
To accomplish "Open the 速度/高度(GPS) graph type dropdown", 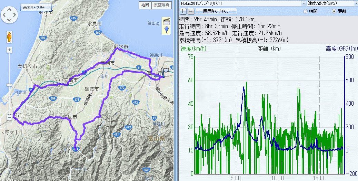I will coord(356,3).
